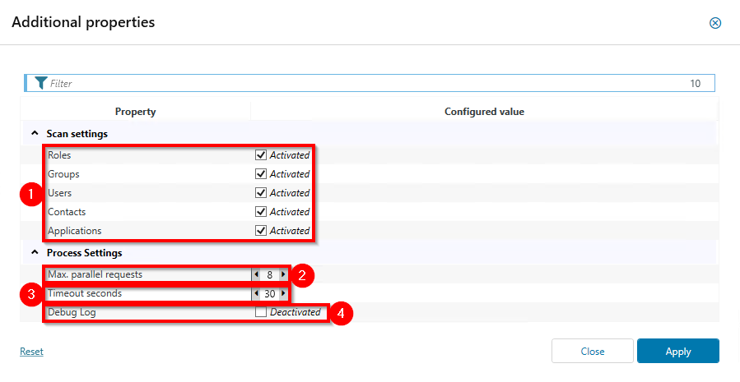Image resolution: width=740 pixels, height=382 pixels.
Task: Increase Timeout seconds with right arrow
Action: pos(283,293)
